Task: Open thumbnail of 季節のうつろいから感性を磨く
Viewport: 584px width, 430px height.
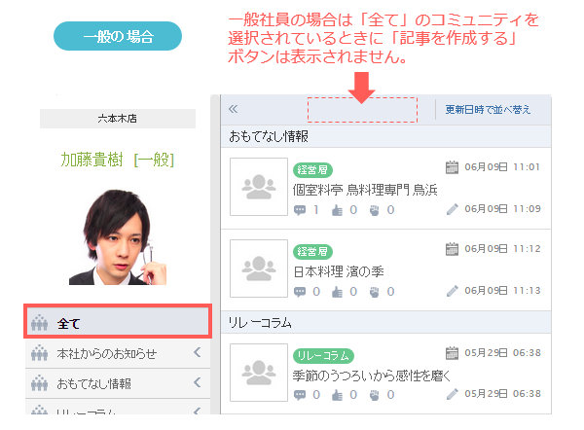Action: pos(259,373)
